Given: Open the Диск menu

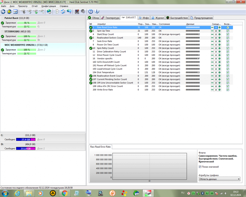Looking at the screenshot, I should [x=12, y=6].
